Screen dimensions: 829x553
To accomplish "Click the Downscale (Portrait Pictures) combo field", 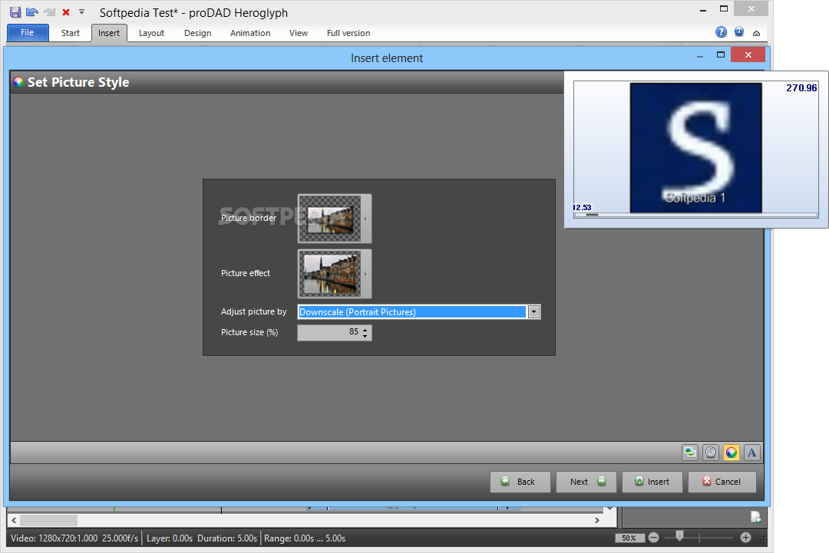I will point(412,312).
